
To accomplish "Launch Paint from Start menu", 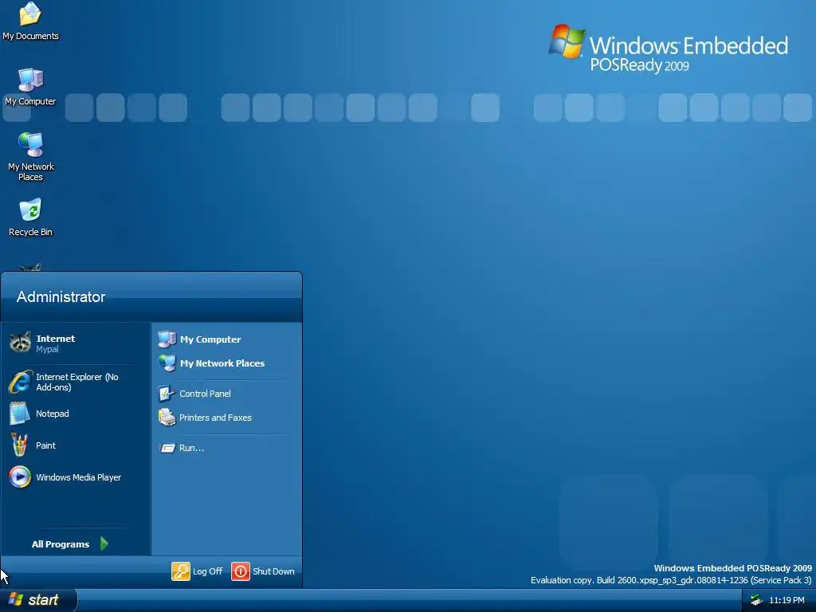I will pyautogui.click(x=20, y=445).
